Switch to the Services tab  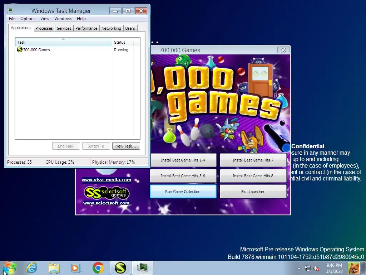[x=64, y=28]
